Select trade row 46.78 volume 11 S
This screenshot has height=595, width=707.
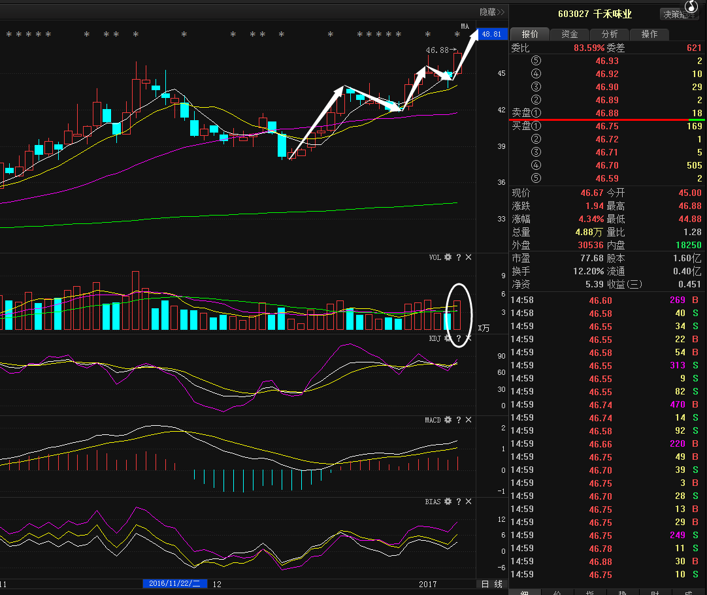click(605, 549)
